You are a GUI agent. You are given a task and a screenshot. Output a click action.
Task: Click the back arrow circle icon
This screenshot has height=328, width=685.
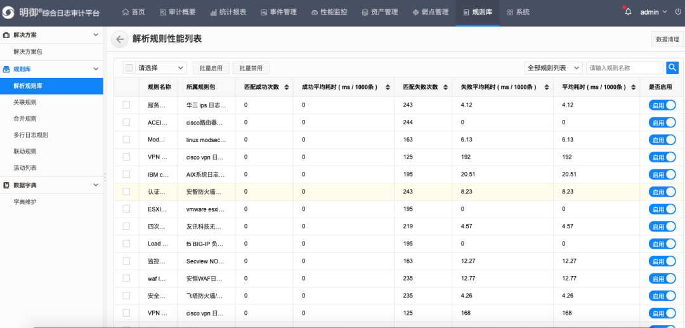point(119,39)
